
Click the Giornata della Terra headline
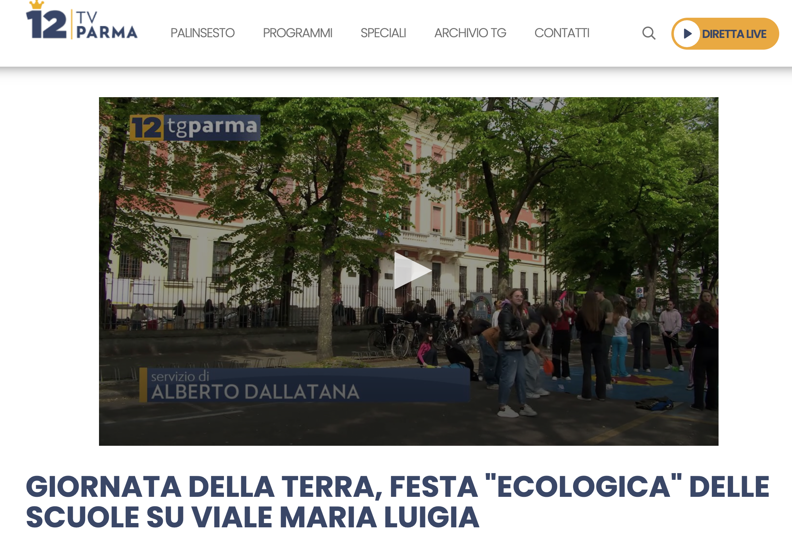(x=397, y=501)
